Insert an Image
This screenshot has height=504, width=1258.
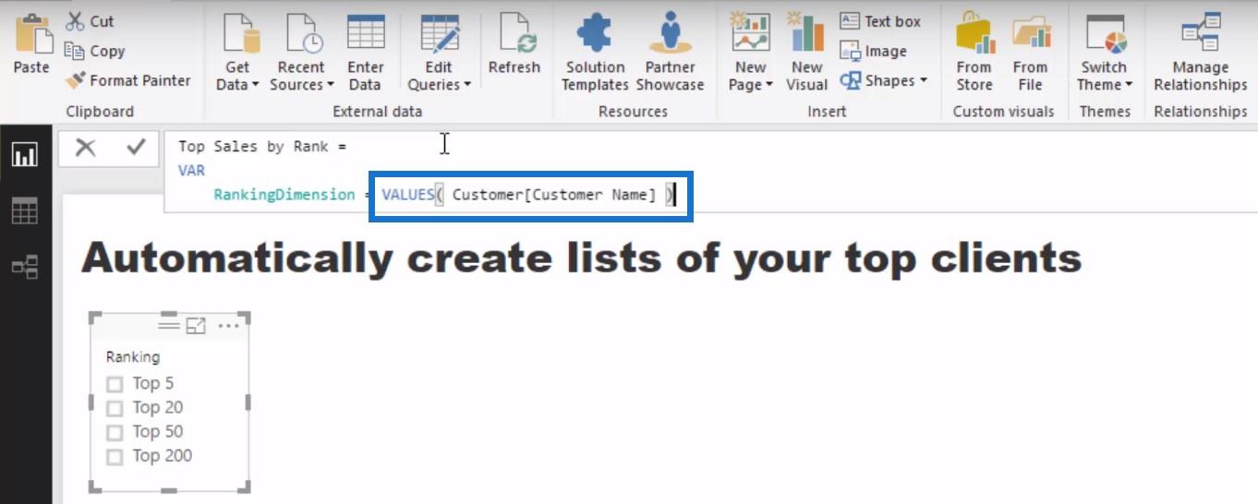point(873,51)
